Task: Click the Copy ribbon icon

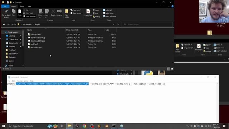Action: pyautogui.click(x=14, y=13)
